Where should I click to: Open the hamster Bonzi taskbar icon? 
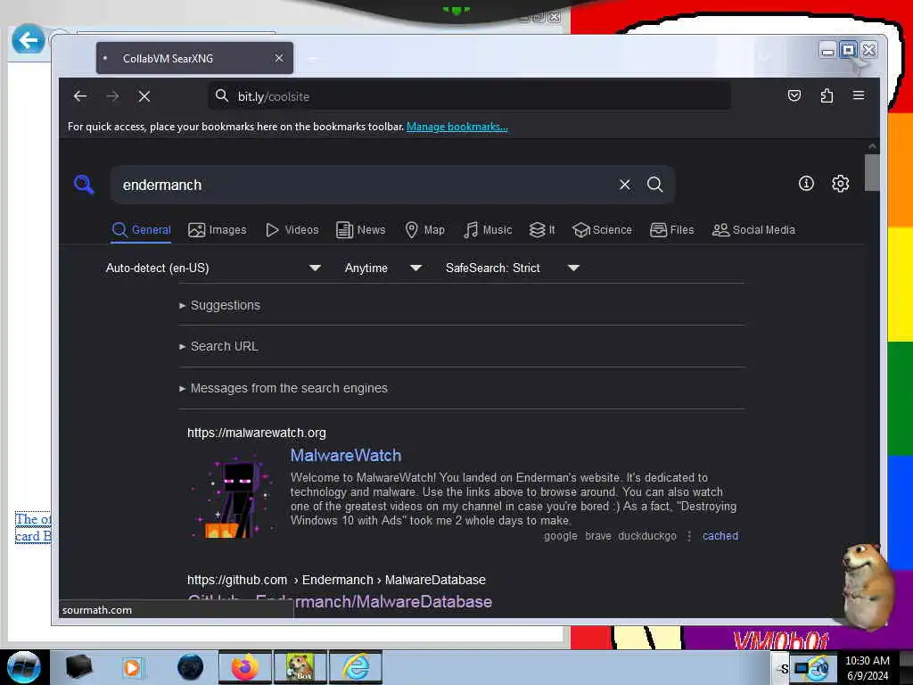300,667
